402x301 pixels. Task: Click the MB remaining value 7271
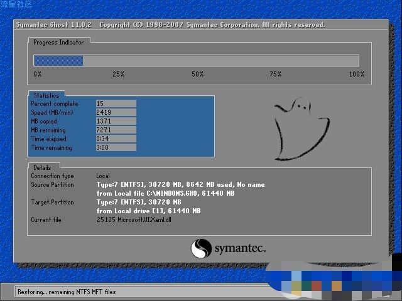116,130
